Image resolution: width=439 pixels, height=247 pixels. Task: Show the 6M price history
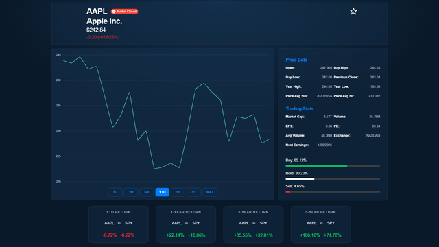[x=146, y=192]
